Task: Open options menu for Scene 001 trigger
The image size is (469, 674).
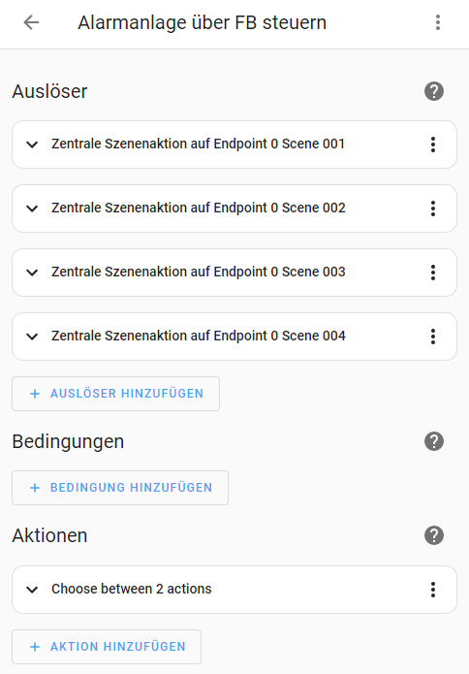Action: click(433, 144)
